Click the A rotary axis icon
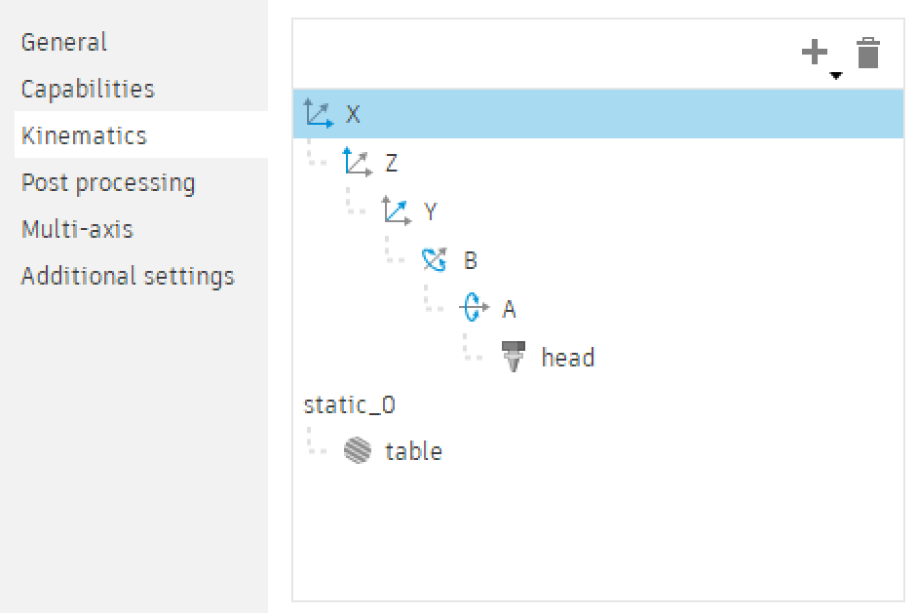 pos(474,309)
